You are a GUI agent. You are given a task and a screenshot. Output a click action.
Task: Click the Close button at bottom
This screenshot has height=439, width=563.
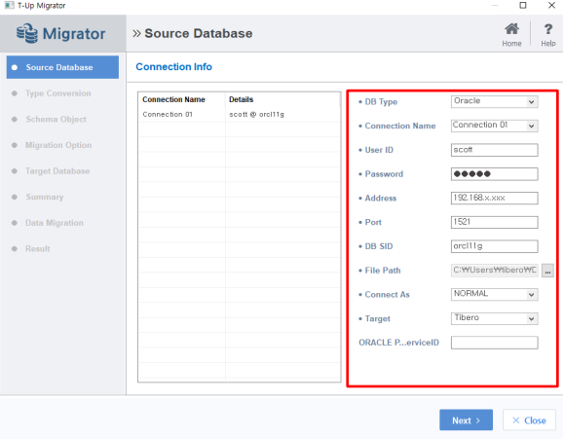529,420
